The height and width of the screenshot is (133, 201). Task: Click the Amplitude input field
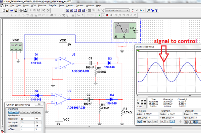point(27,126)
